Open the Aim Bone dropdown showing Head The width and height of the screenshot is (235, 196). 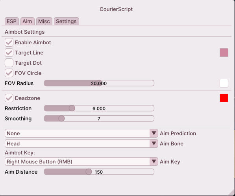click(81, 143)
